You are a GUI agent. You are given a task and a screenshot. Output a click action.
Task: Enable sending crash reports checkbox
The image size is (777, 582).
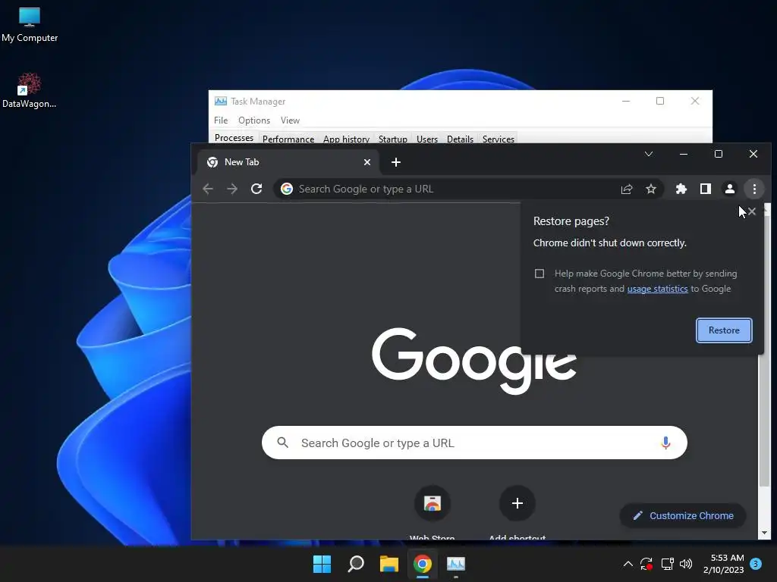coord(539,274)
